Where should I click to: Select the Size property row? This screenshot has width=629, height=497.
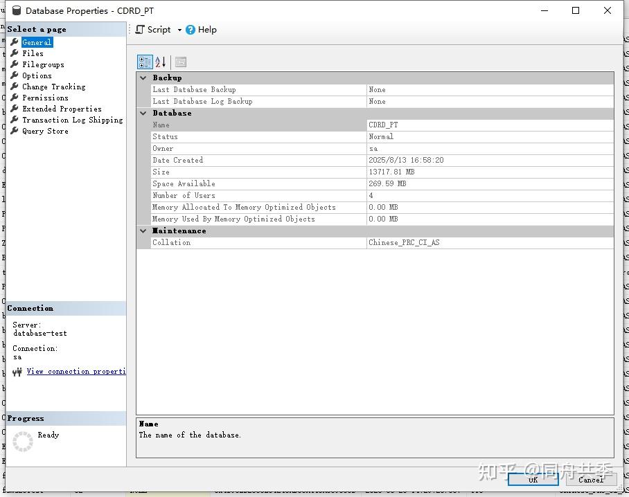click(382, 172)
